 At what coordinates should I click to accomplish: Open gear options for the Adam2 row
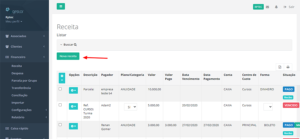[x=73, y=106]
